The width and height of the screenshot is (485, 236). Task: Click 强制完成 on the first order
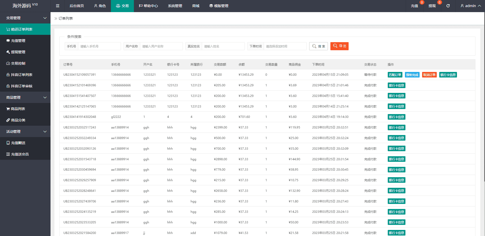412,75
